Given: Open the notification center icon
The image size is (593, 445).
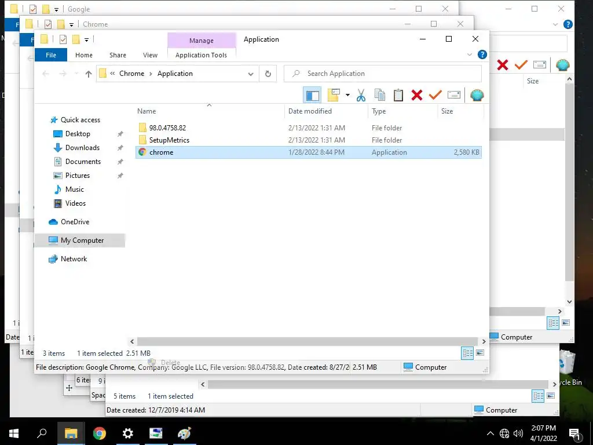Looking at the screenshot, I should pos(574,434).
